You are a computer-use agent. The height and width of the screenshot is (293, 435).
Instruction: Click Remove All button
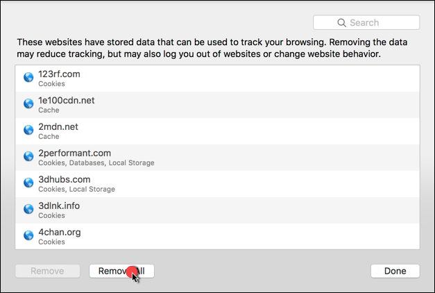tap(121, 271)
